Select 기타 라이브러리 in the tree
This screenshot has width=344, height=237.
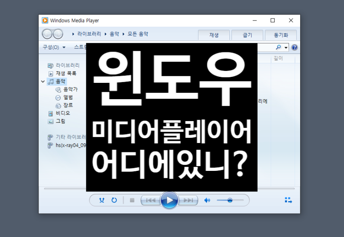pyautogui.click(x=67, y=137)
